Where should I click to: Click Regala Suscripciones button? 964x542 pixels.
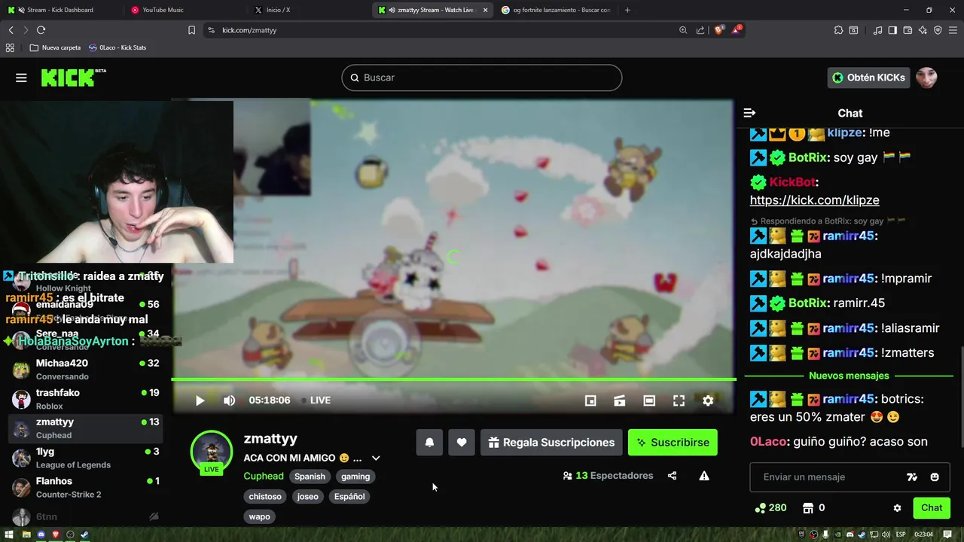(x=551, y=443)
